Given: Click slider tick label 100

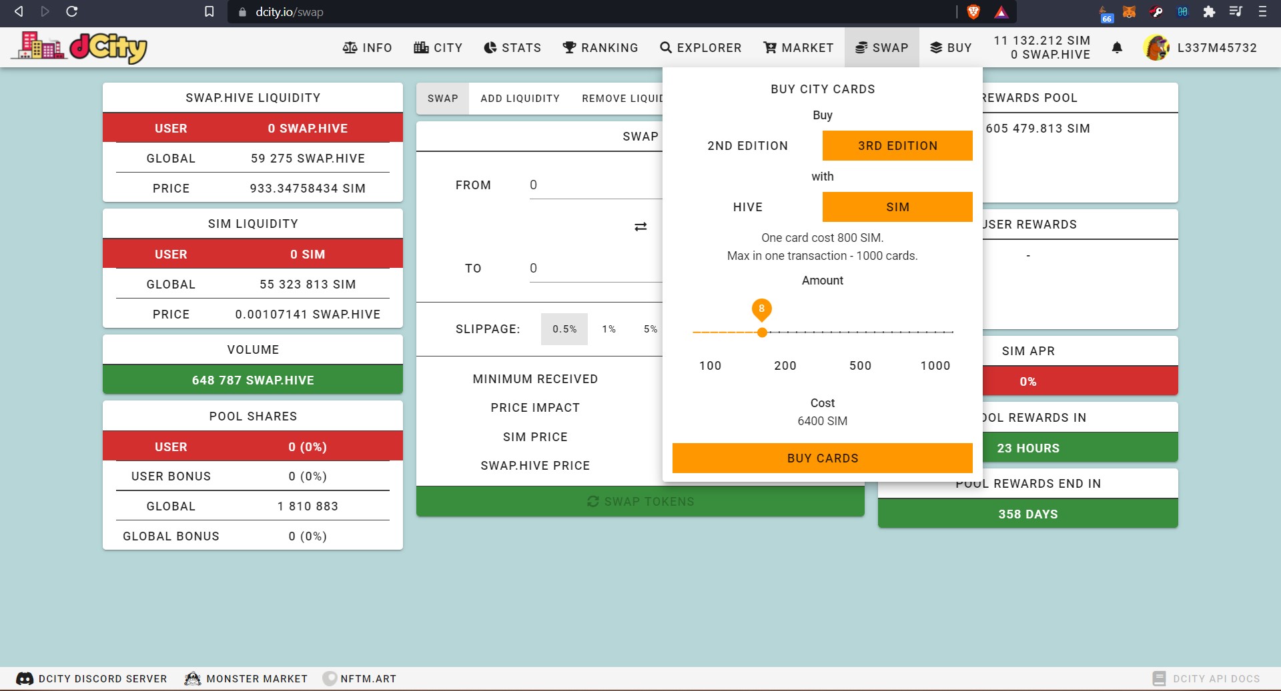Looking at the screenshot, I should point(710,365).
